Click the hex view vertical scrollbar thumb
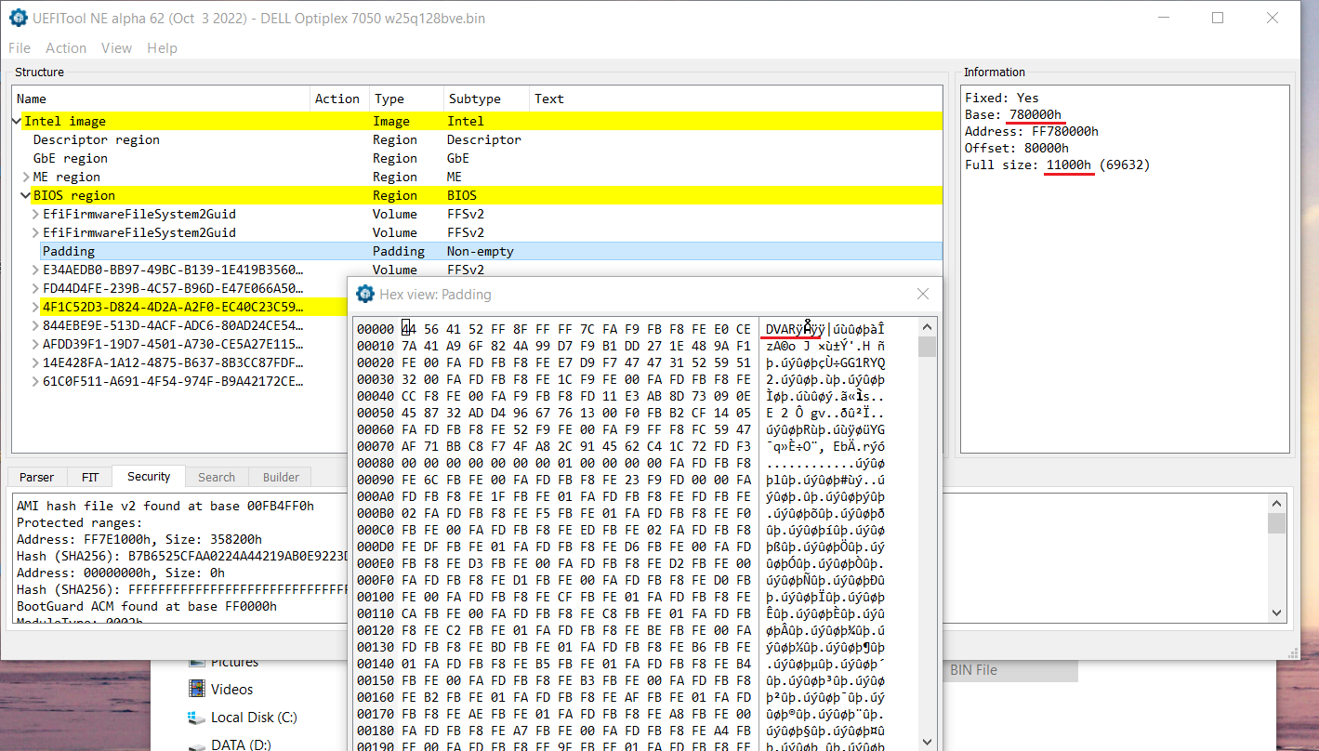1319x751 pixels. point(927,347)
